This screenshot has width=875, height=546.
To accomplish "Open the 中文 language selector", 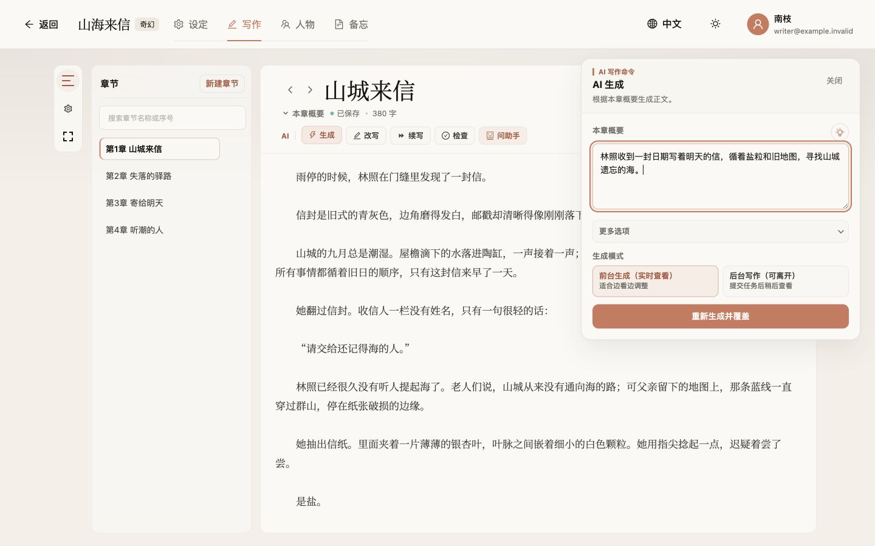I will [x=664, y=24].
